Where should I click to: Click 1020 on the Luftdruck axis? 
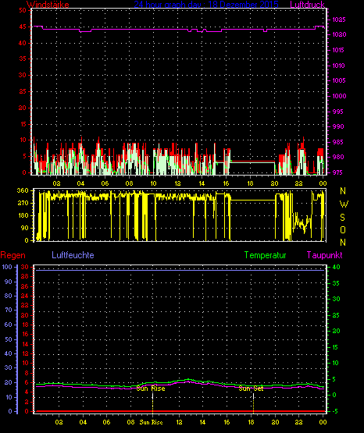339,35
